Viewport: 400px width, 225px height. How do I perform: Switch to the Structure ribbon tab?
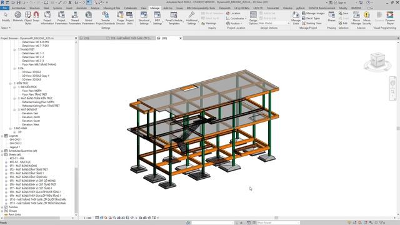(34, 8)
